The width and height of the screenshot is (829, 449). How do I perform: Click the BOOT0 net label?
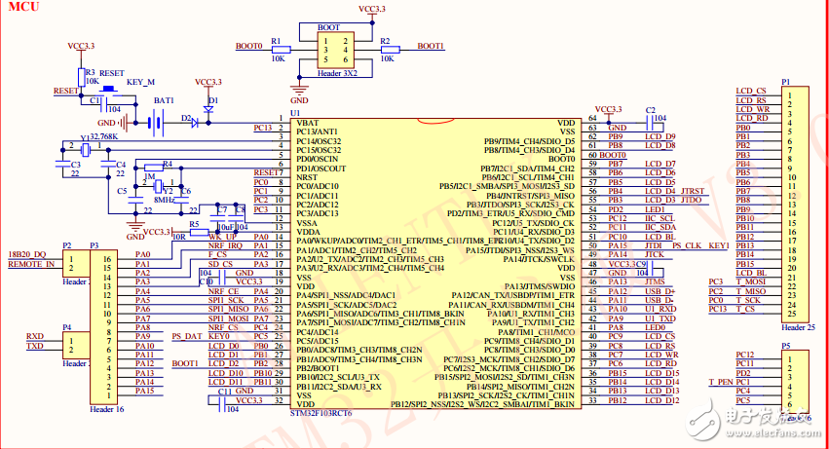[249, 46]
